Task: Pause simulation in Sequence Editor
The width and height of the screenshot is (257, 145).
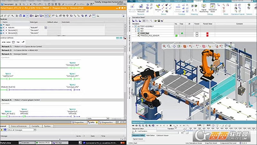Action: (171, 126)
